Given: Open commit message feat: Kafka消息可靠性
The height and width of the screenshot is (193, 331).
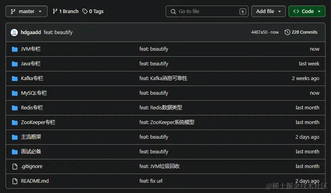Looking at the screenshot, I should tap(163, 78).
